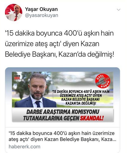Screen dimensions: 127x153
Task: Click the DARBE ARAŞTIRMA KOMİSYONU banner line
Action: 63,112
